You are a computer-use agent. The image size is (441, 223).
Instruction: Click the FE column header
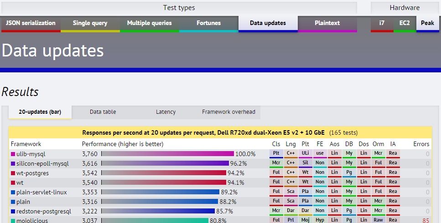tap(320, 144)
